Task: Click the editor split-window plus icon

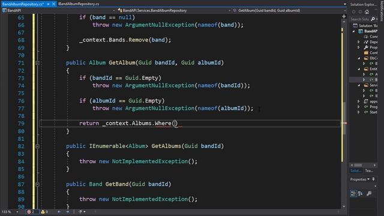Action: [x=344, y=16]
